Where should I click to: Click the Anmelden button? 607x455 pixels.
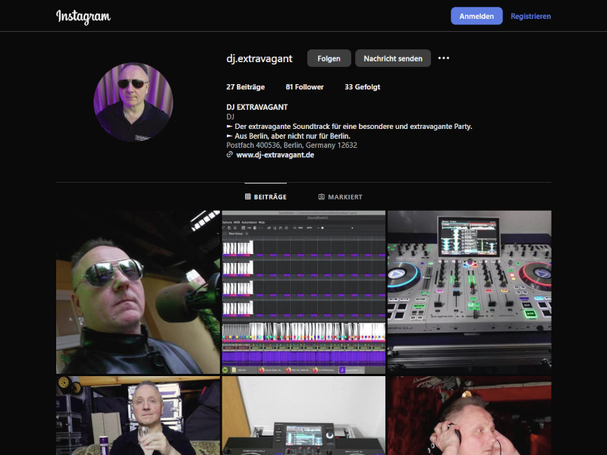476,15
